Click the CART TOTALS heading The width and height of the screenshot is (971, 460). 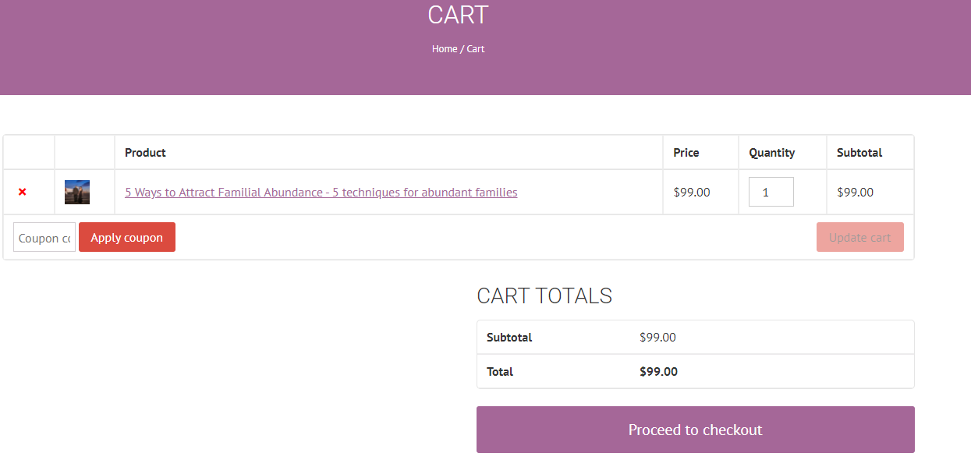pyautogui.click(x=544, y=295)
